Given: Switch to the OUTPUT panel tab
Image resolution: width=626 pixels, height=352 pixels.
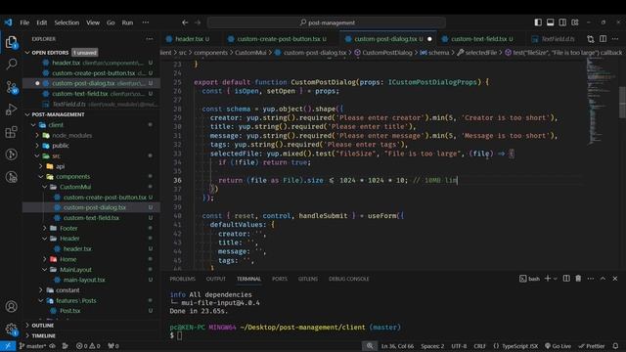Looking at the screenshot, I should (x=215, y=279).
